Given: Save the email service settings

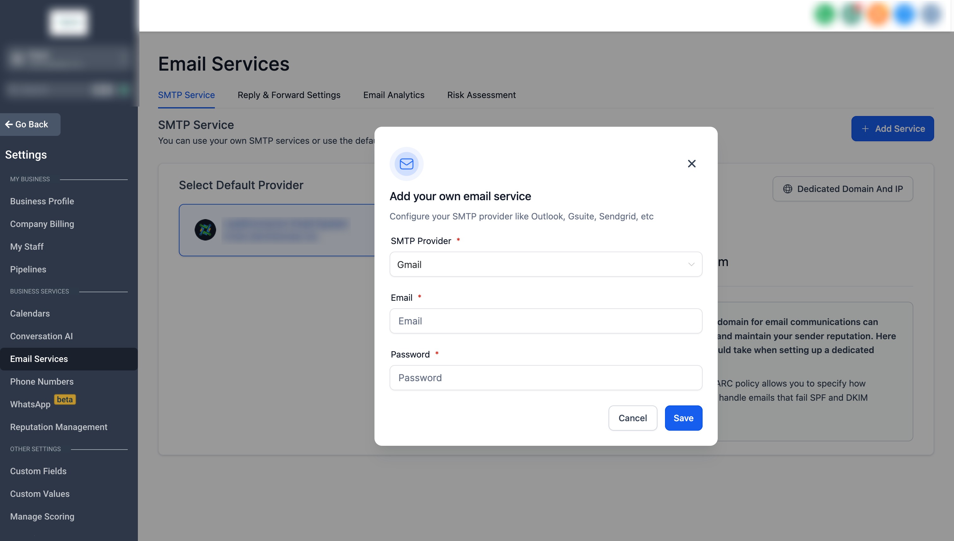Looking at the screenshot, I should [x=683, y=418].
